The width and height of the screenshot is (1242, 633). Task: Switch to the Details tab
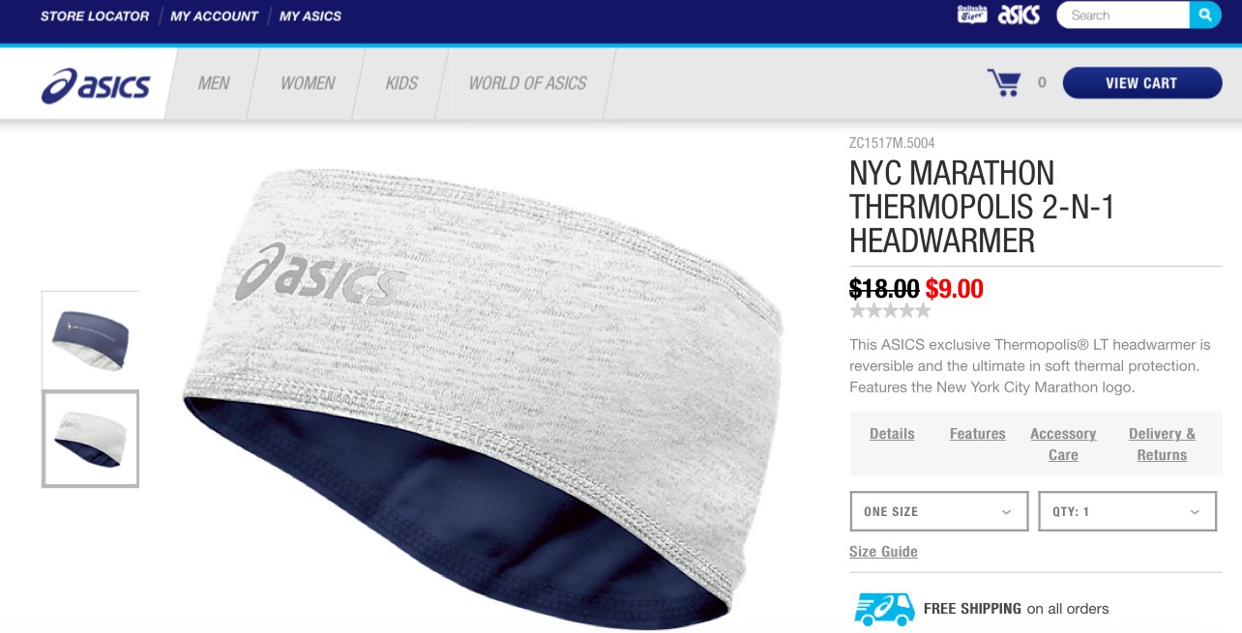pyautogui.click(x=892, y=434)
